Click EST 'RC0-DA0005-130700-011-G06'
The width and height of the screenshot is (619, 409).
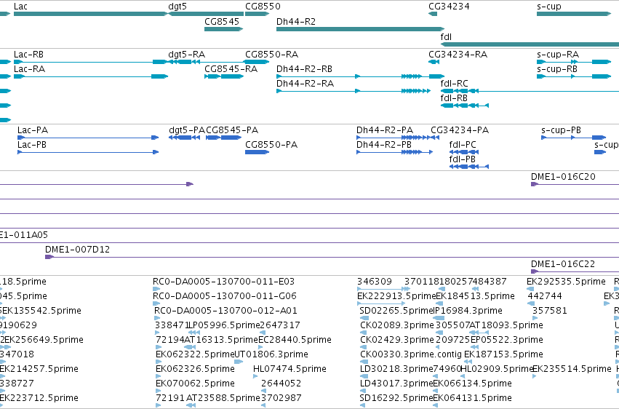[225, 296]
